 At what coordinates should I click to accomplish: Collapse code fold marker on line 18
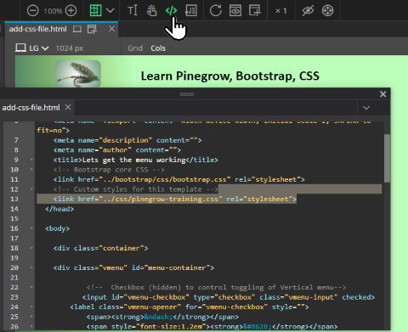coord(31,248)
